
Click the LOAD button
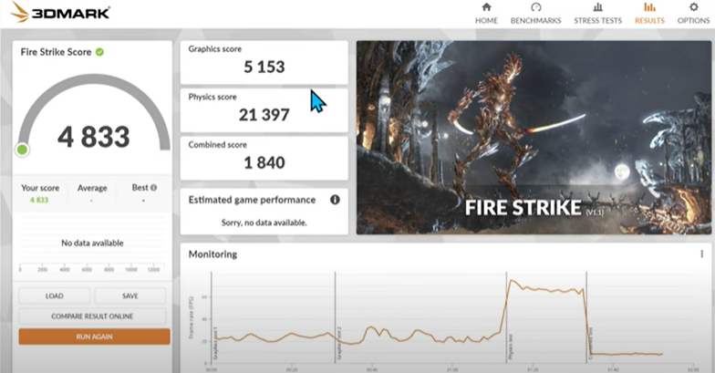click(x=55, y=295)
